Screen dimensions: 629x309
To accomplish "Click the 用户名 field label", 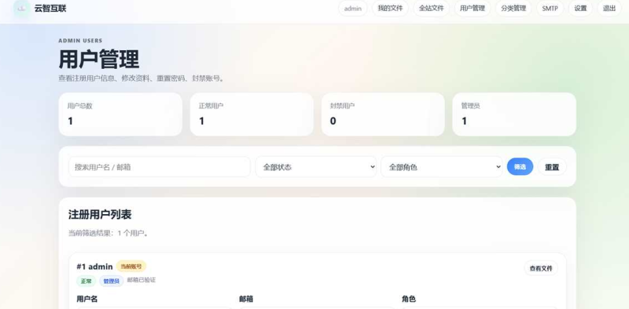I will pos(87,299).
